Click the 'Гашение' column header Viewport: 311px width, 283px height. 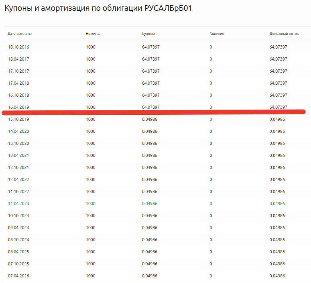(x=217, y=34)
